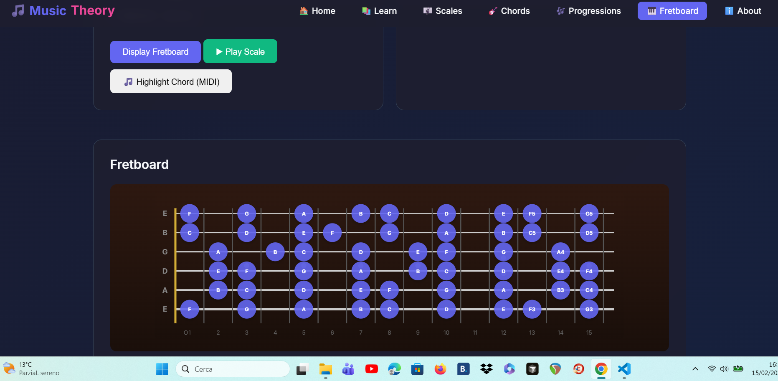Click the Learn book icon in navigation
Screen dimensions: 778x381
(x=366, y=11)
